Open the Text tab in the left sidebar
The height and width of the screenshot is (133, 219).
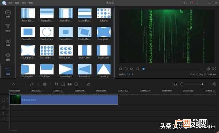click(8, 28)
